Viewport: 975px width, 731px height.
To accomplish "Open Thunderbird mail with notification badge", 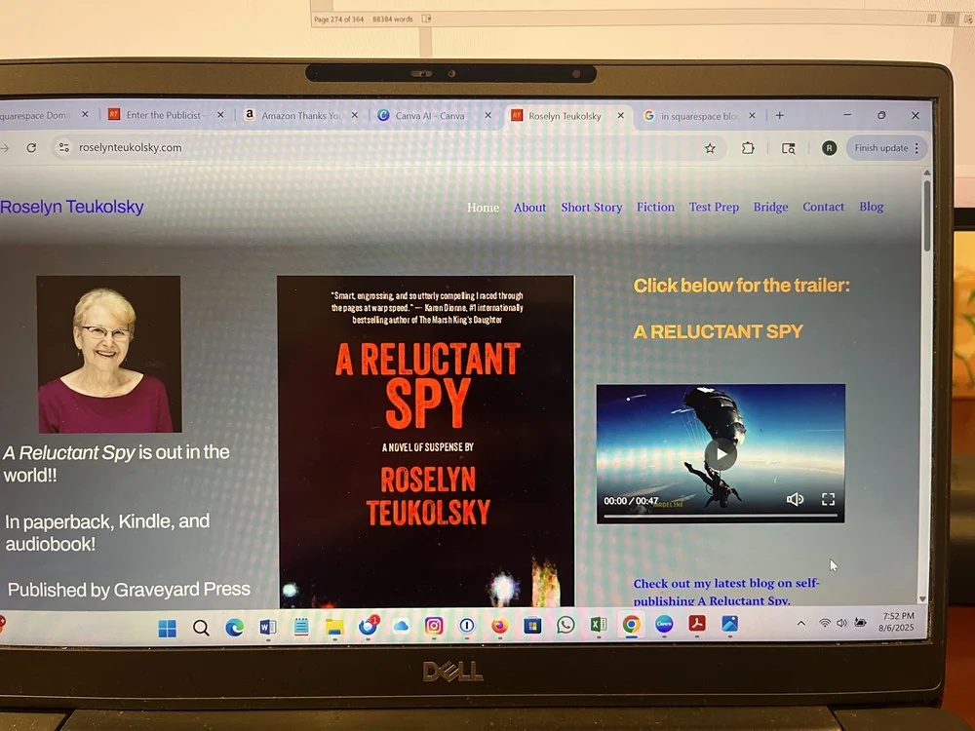I will (x=369, y=626).
